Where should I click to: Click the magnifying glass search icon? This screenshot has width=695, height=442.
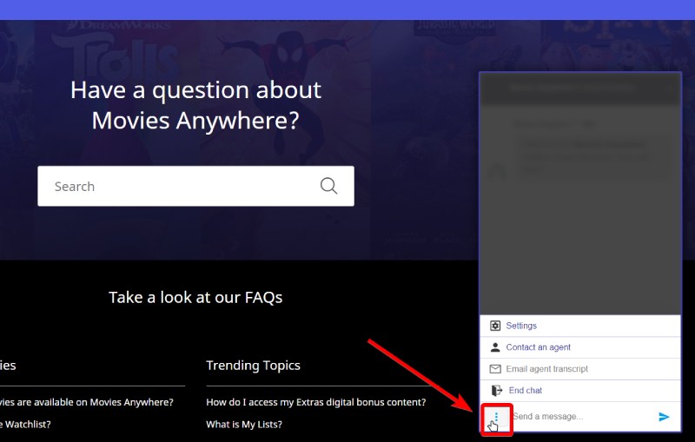coord(328,186)
